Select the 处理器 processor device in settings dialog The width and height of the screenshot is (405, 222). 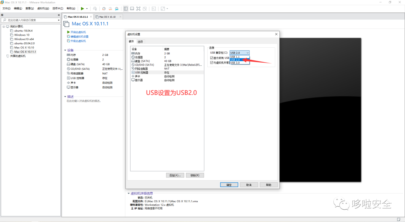coord(167,57)
